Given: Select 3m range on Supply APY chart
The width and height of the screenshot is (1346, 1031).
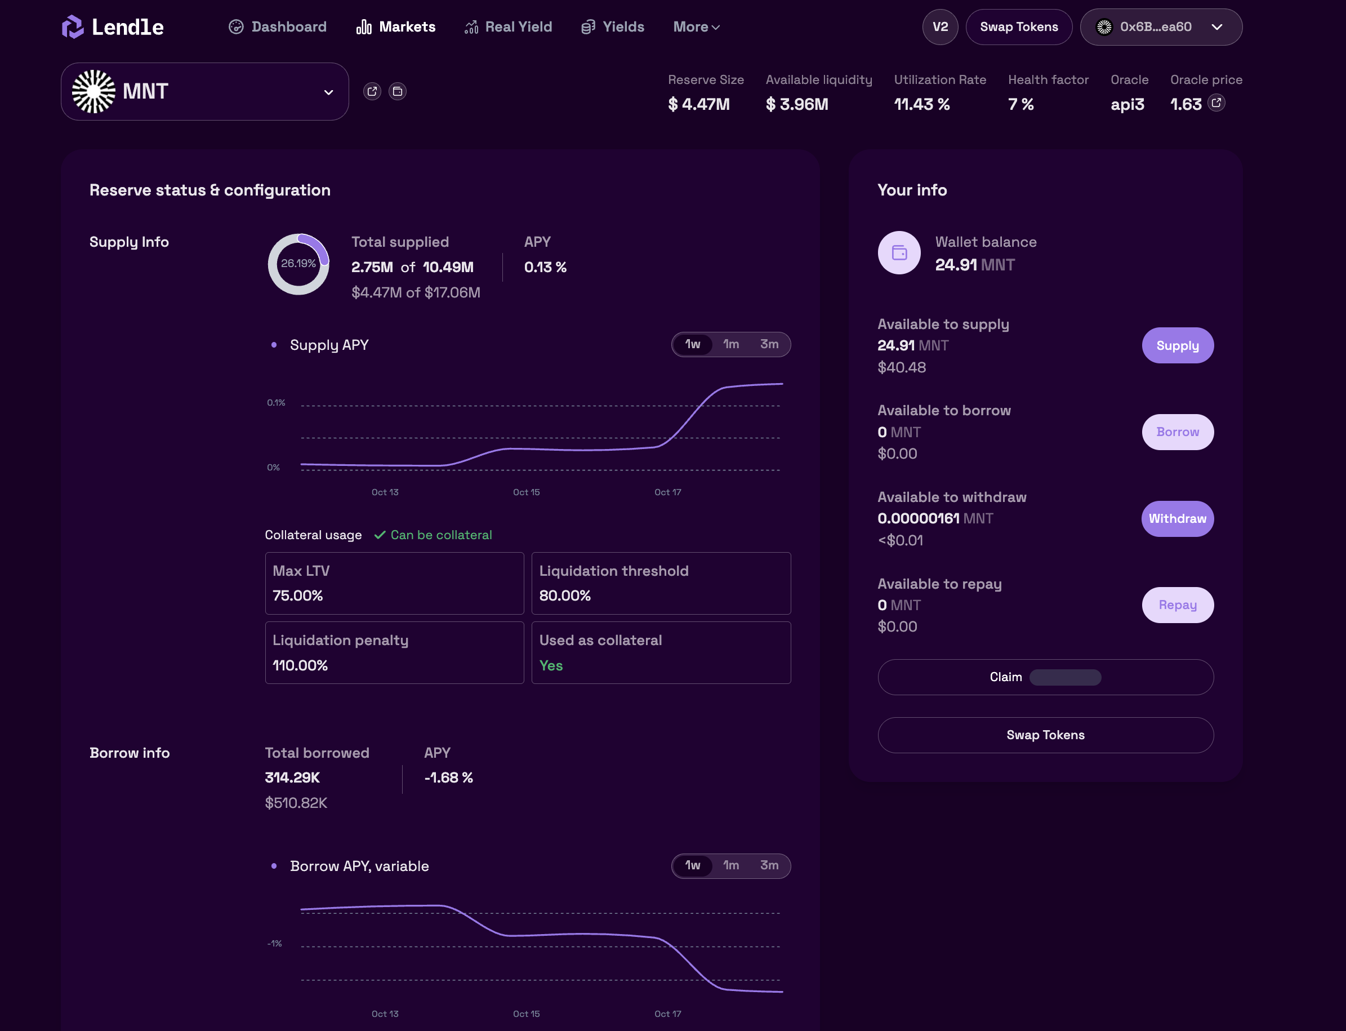Looking at the screenshot, I should pos(769,344).
